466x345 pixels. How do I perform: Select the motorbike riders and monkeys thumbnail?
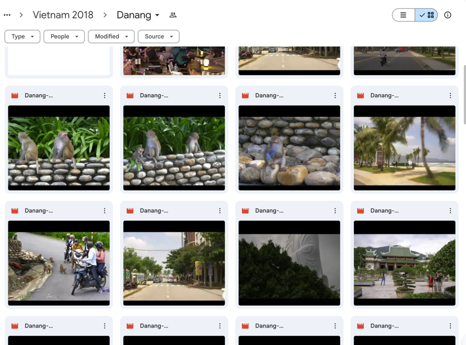(59, 263)
